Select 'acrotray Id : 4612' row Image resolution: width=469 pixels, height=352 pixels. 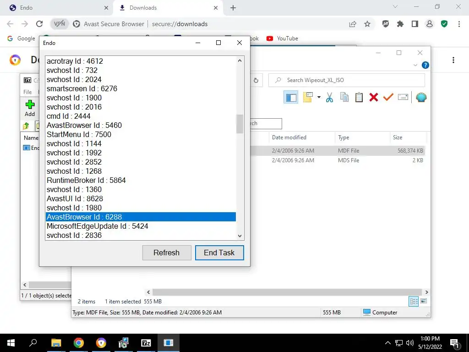point(141,61)
